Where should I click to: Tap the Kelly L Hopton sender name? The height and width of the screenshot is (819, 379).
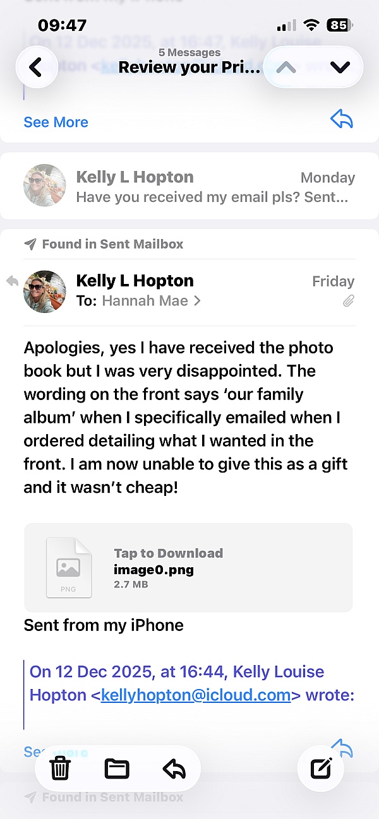[x=135, y=281]
